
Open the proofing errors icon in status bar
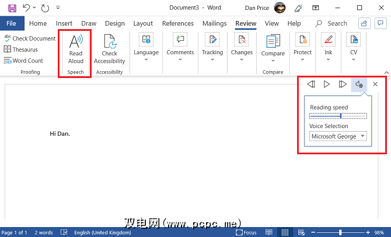[x=64, y=232]
